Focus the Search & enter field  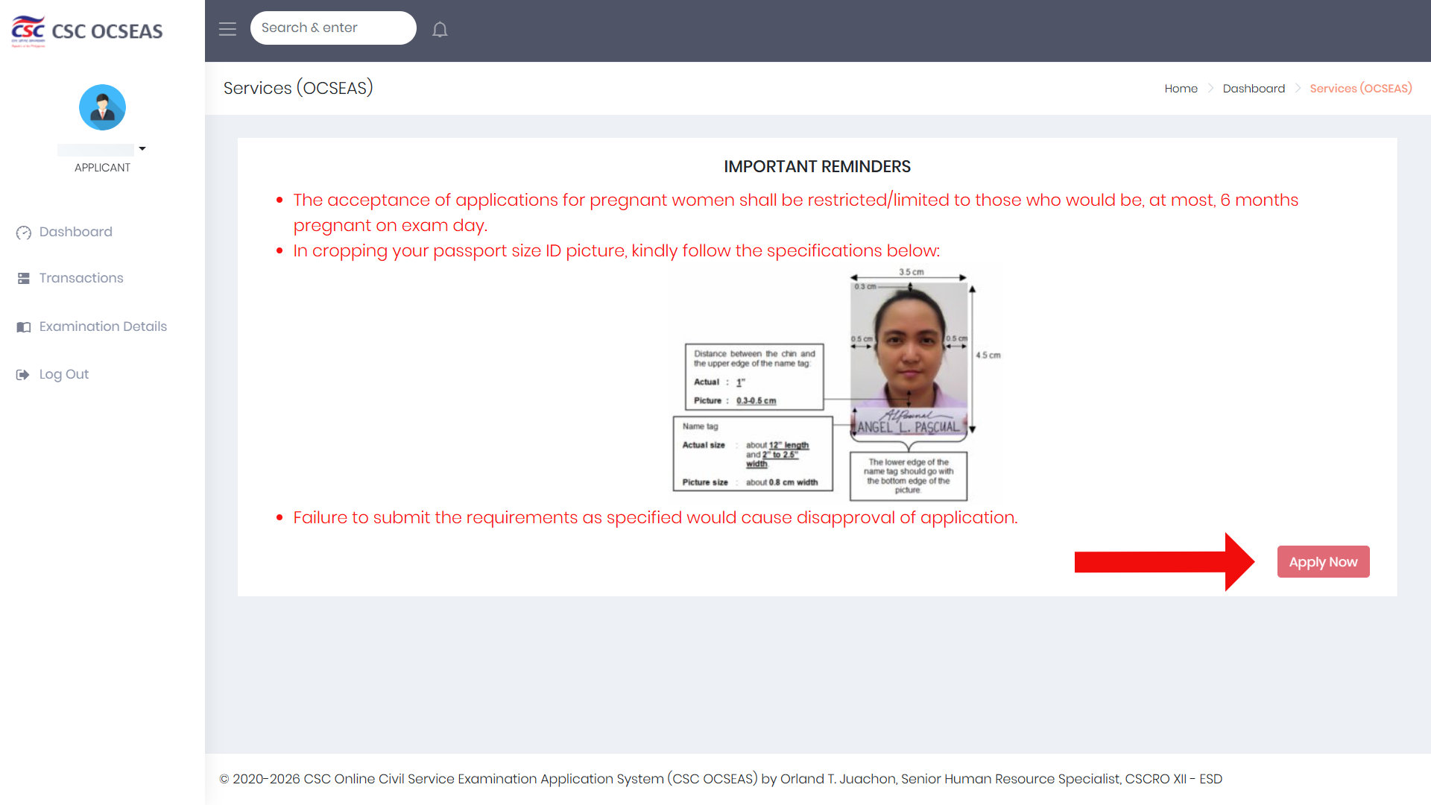pos(333,28)
